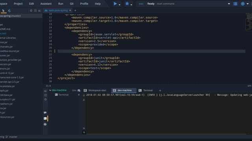Close the web-java-spring editor tab
The height and width of the screenshot is (141, 252).
[x=70, y=11]
